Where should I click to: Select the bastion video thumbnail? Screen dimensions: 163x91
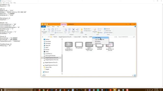tap(69, 44)
